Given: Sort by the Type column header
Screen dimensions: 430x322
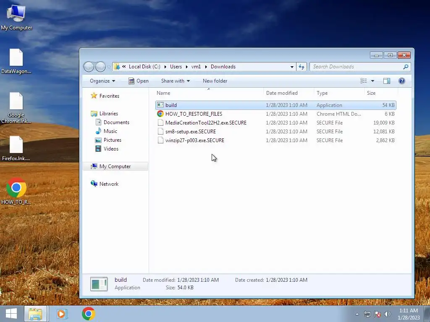Looking at the screenshot, I should [339, 93].
